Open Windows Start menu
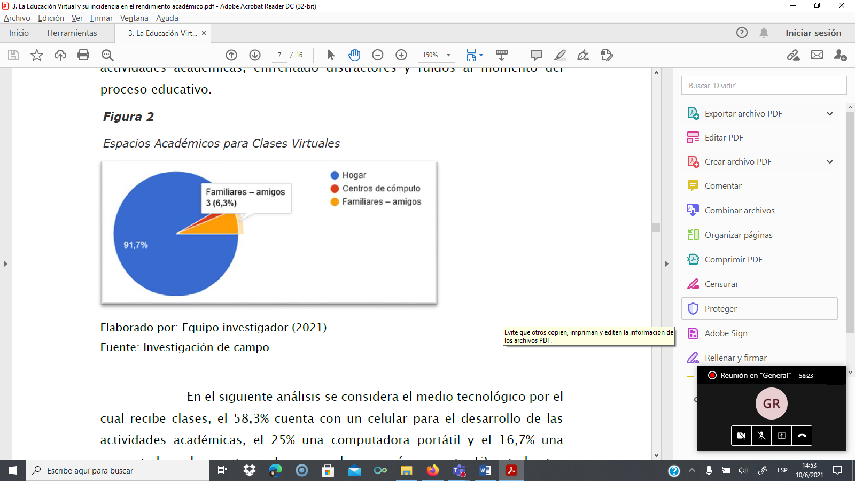The image size is (855, 481). 13,470
